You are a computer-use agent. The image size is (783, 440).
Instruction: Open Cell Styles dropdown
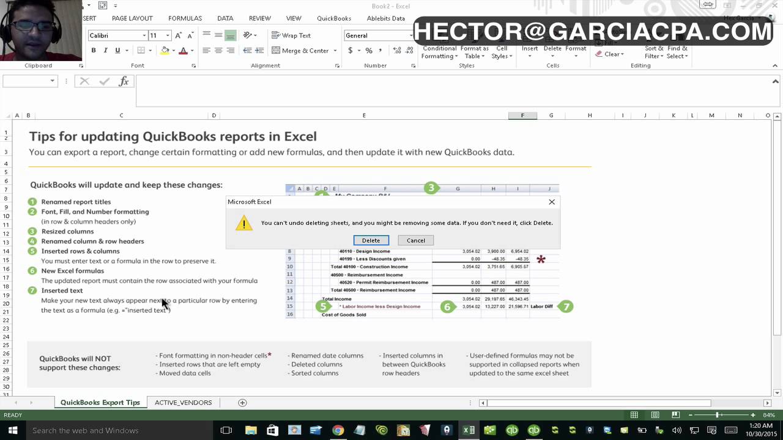point(502,53)
